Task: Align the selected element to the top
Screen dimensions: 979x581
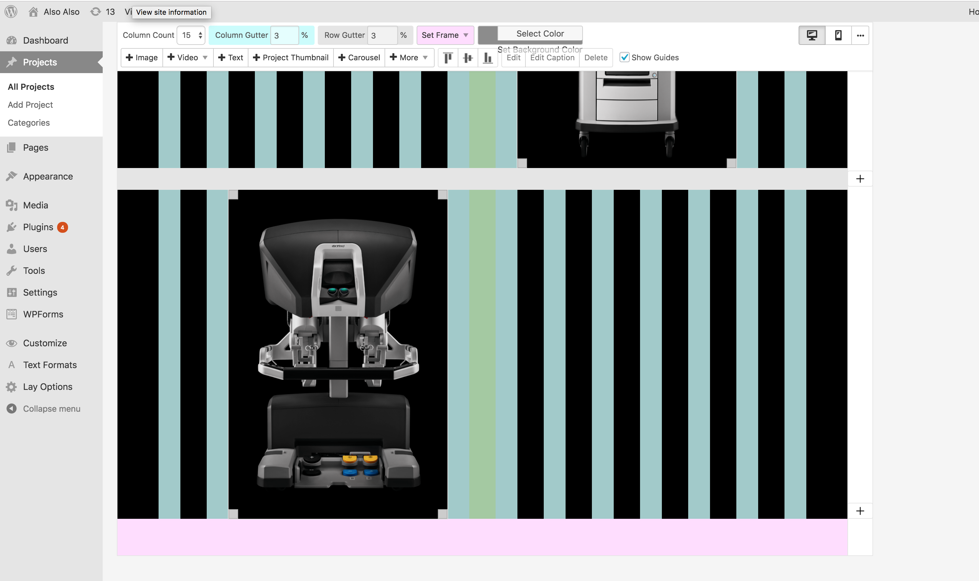Action: (448, 58)
